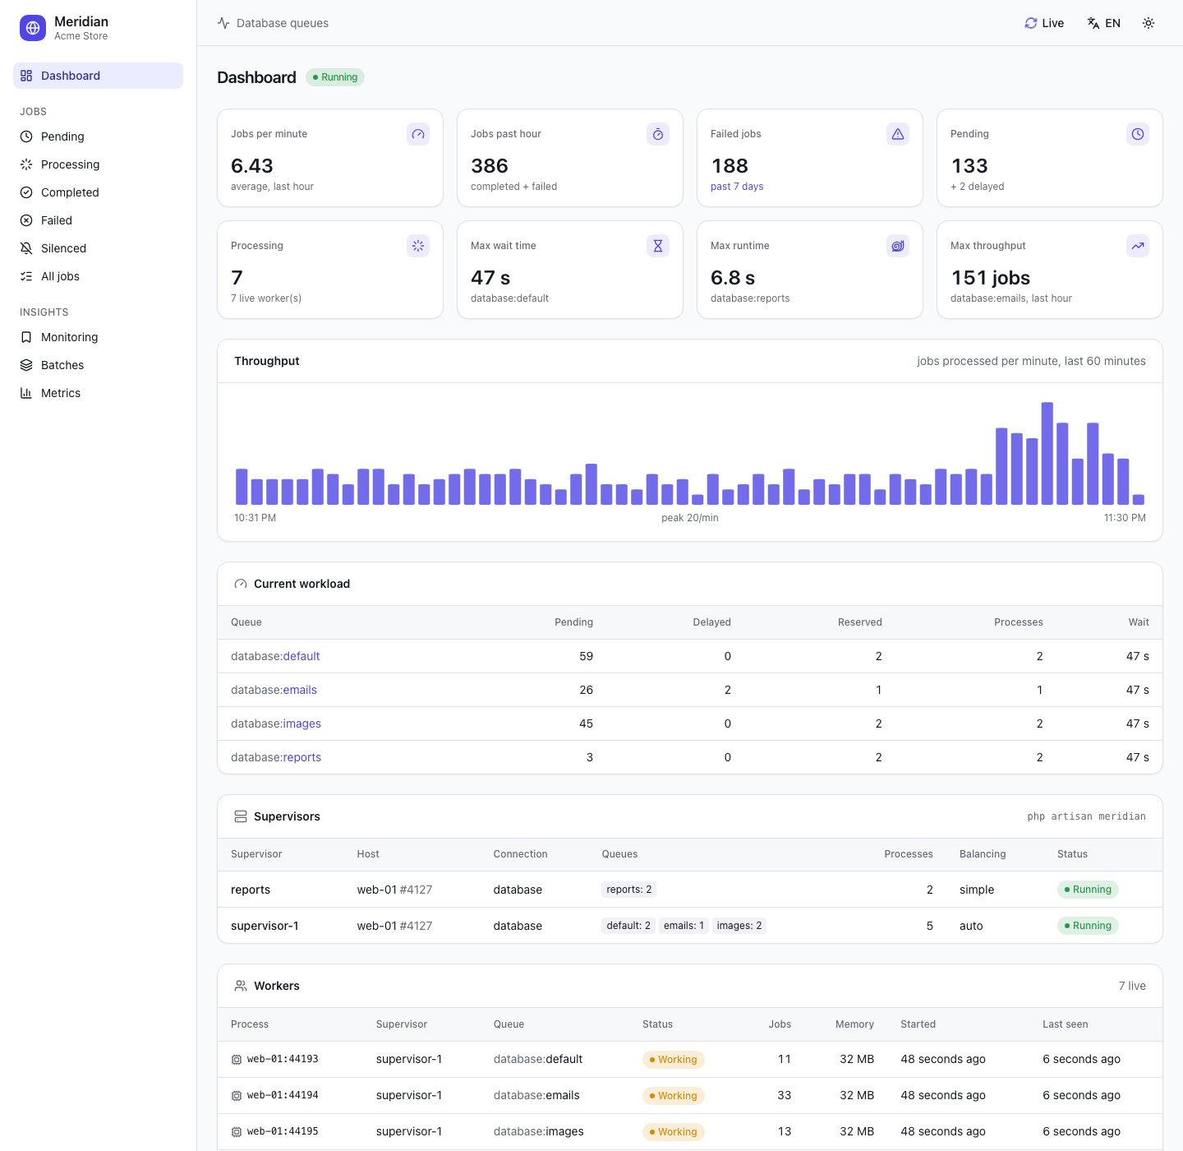Click the tallest bar in the Throughput chart
Screen dimensions: 1183x1151
[x=1047, y=453]
